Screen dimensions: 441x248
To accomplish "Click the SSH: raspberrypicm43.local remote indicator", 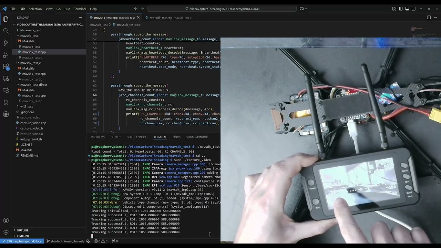I will point(22,241).
